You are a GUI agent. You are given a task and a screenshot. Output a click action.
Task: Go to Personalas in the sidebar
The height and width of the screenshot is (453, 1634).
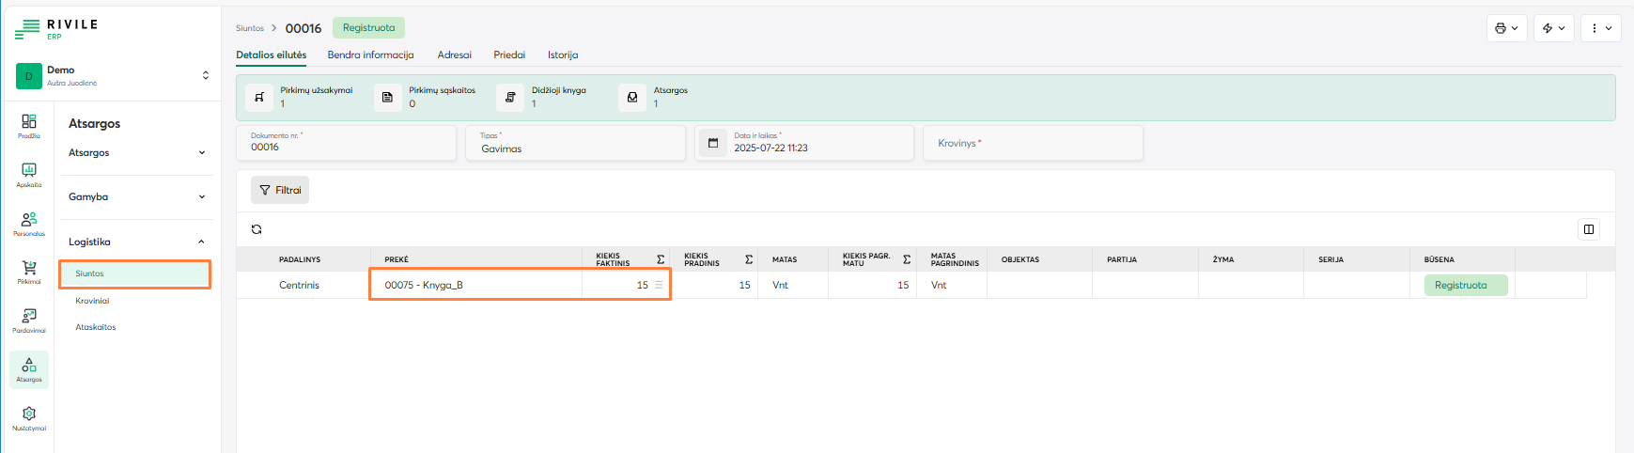(29, 223)
